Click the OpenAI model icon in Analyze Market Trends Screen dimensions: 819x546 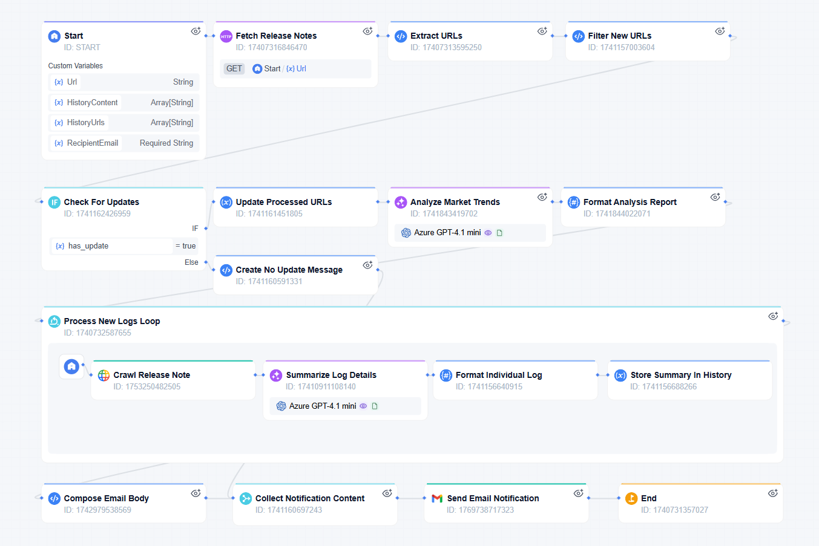(x=406, y=232)
